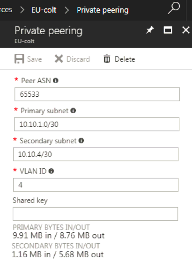Open the search magnifier icon
Screen dimensions: 192x260
pos(174,8)
